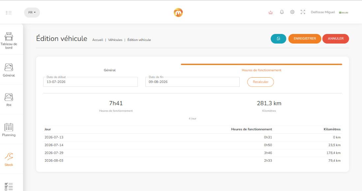
Task: Open the checklist icon in sidebar
Action: tap(9, 187)
